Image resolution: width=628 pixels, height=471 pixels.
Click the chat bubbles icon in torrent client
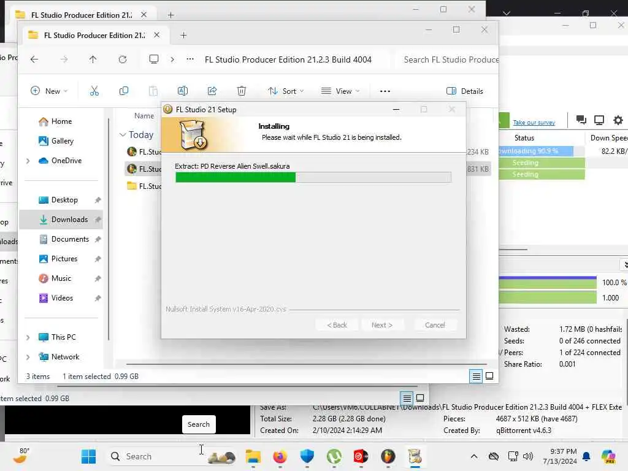(x=581, y=120)
